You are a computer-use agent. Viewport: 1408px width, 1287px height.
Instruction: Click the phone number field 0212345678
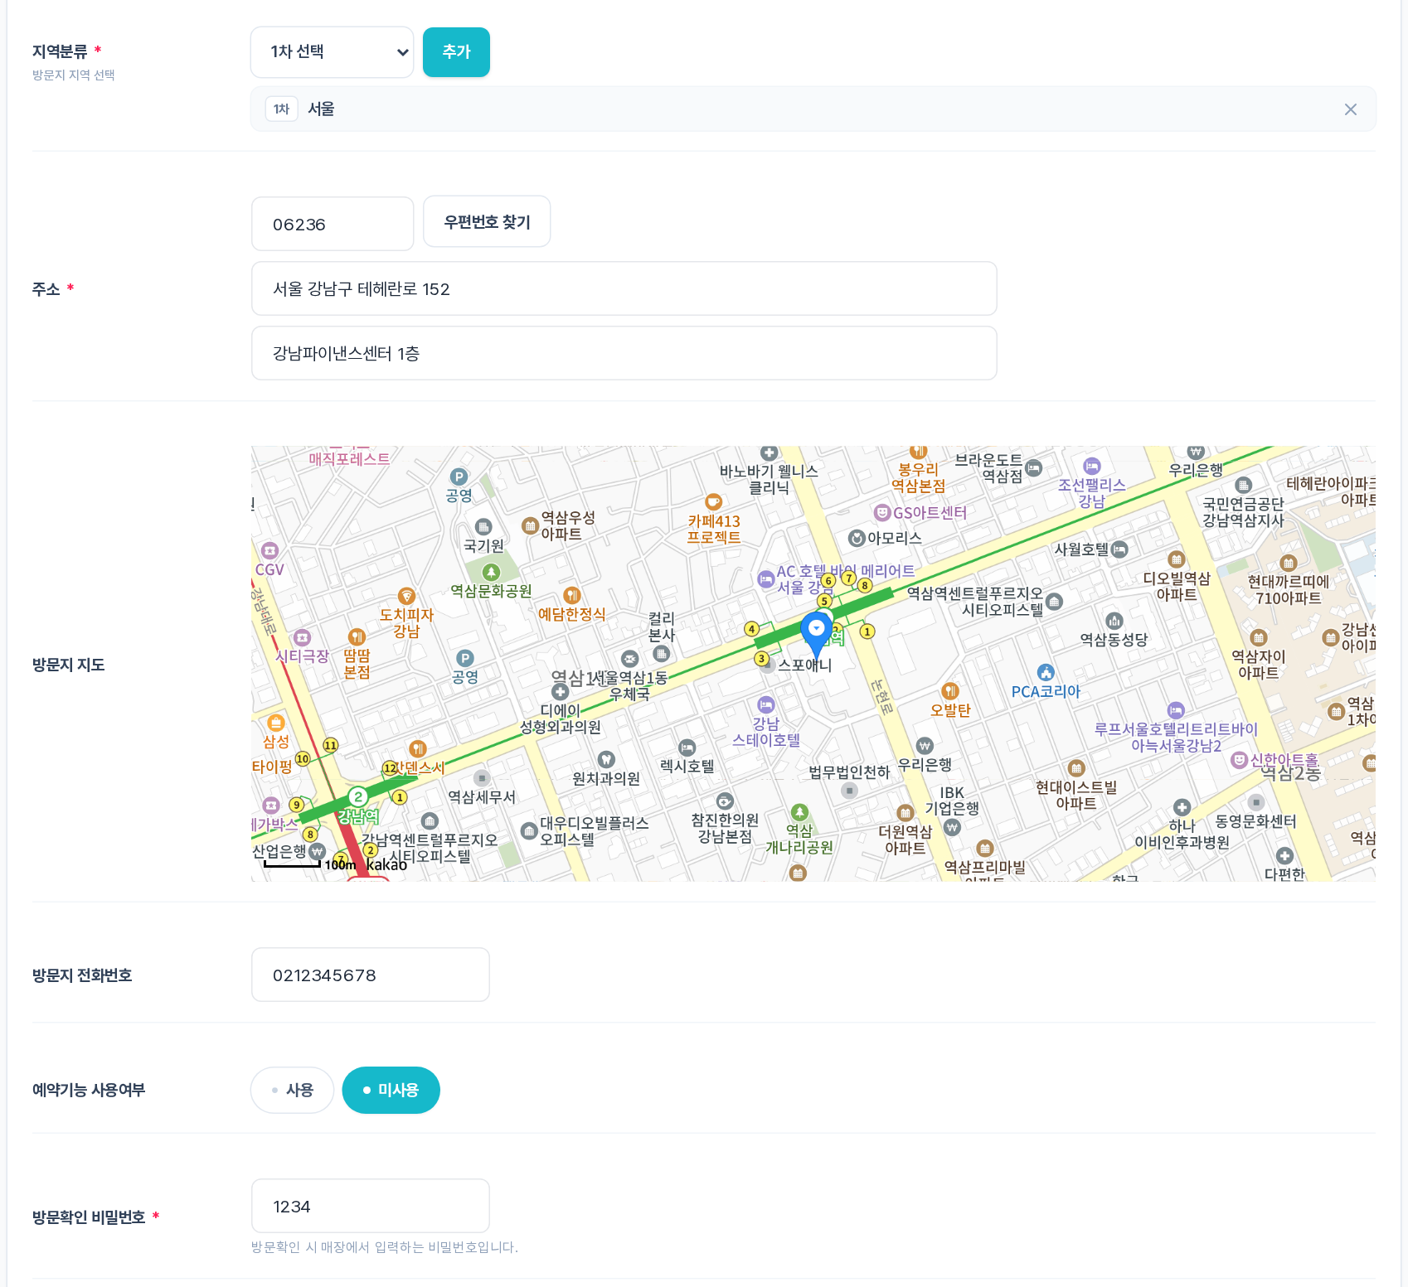(x=370, y=975)
